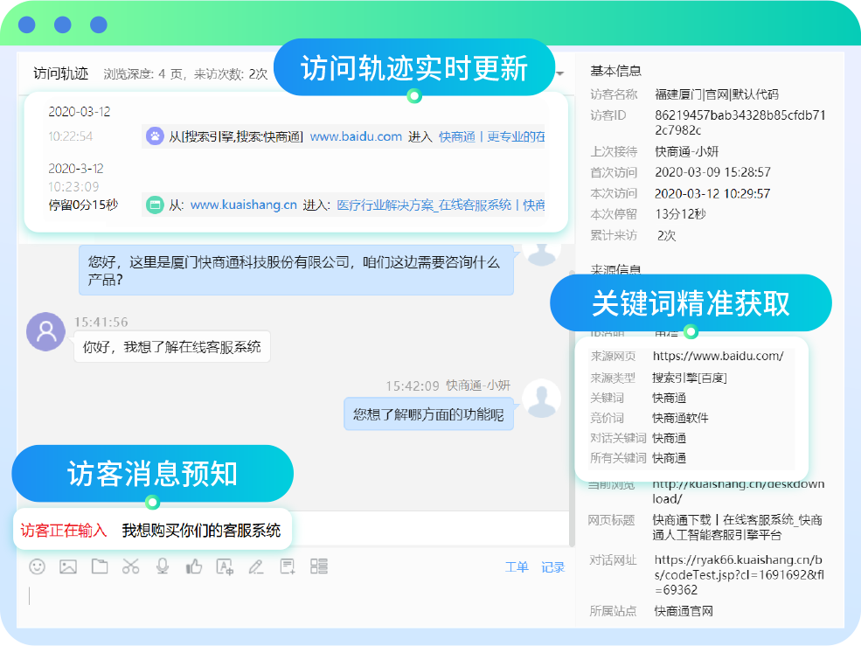The image size is (861, 646).
Task: Open the 工单 work order link
Action: pos(517,567)
